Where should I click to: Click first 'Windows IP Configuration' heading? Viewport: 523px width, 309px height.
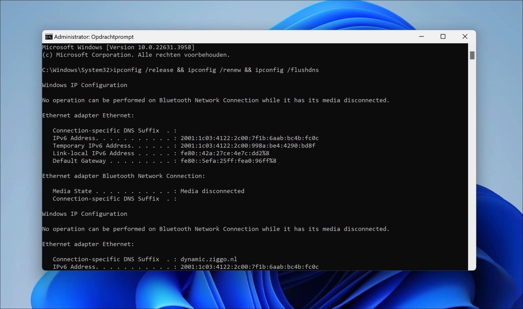coord(85,85)
